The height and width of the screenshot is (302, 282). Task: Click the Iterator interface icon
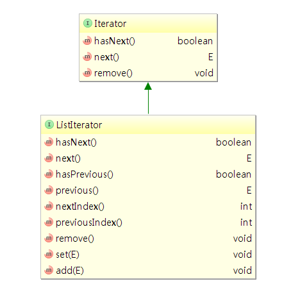pos(88,23)
